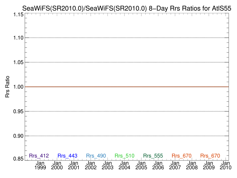The width and height of the screenshot is (237, 178).
Task: Click the 1.10 y-axis tick label
Action: click(x=18, y=38)
